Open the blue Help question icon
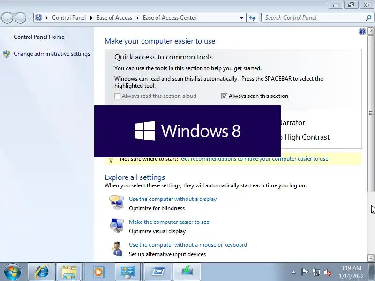This screenshot has width=375, height=281. point(362,31)
